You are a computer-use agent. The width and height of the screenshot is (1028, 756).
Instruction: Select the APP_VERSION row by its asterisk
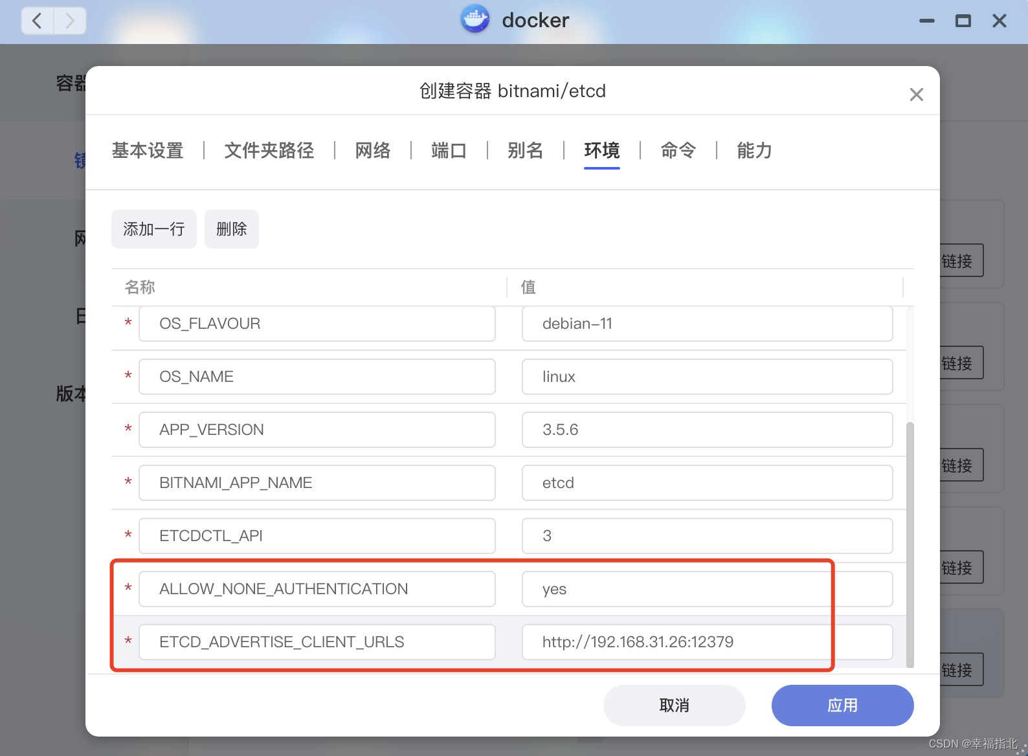[128, 430]
